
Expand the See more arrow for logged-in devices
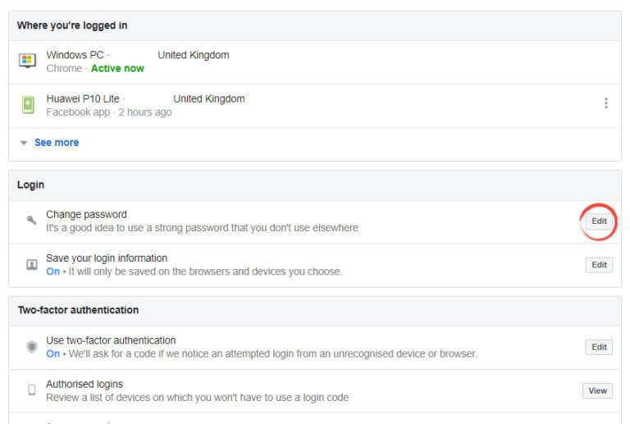(24, 143)
